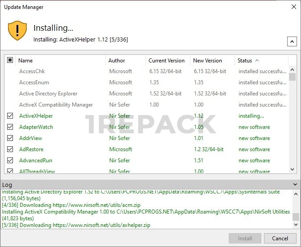Untick the AdvancedRun checkbox
Screen dimensions: 301x247
[x=10, y=161]
